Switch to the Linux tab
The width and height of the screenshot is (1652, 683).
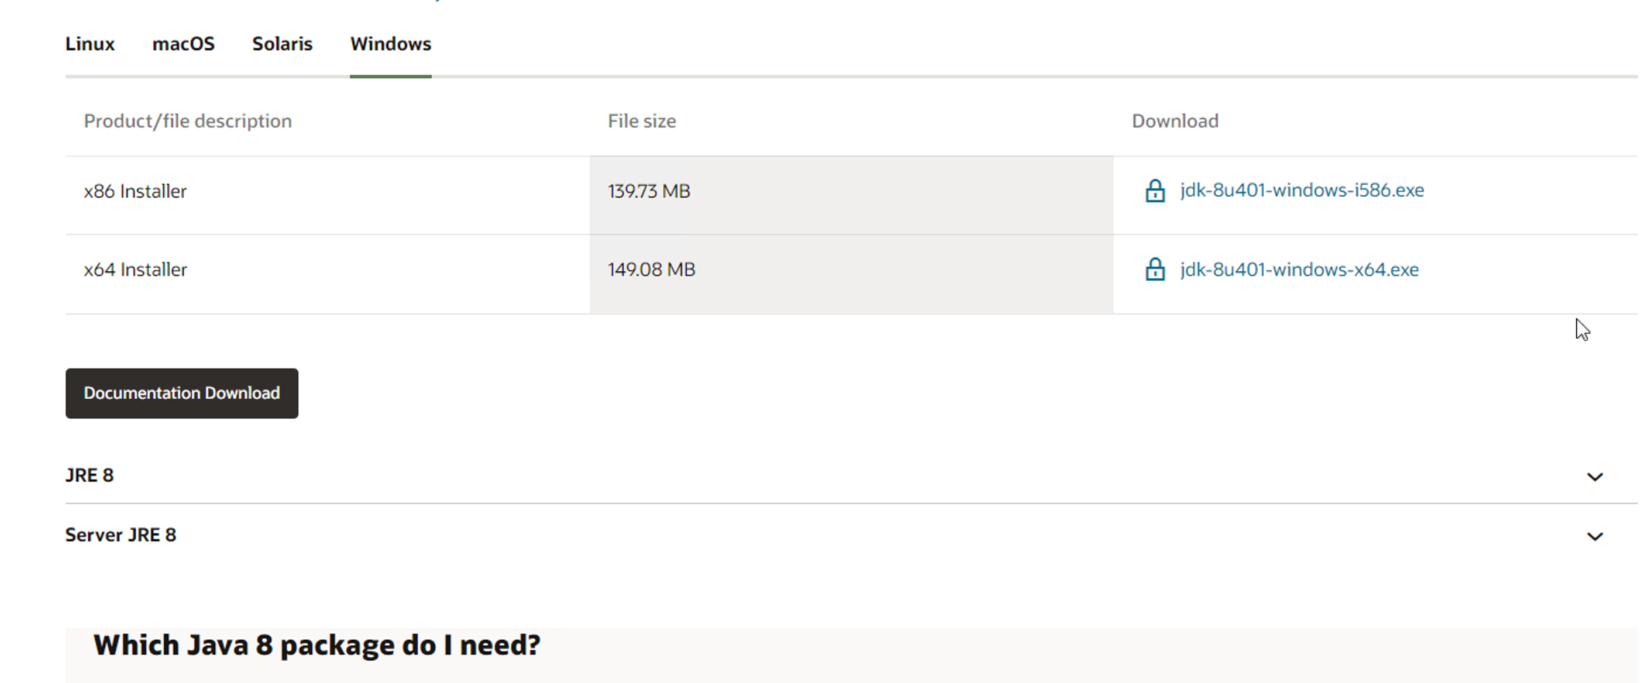tap(90, 44)
